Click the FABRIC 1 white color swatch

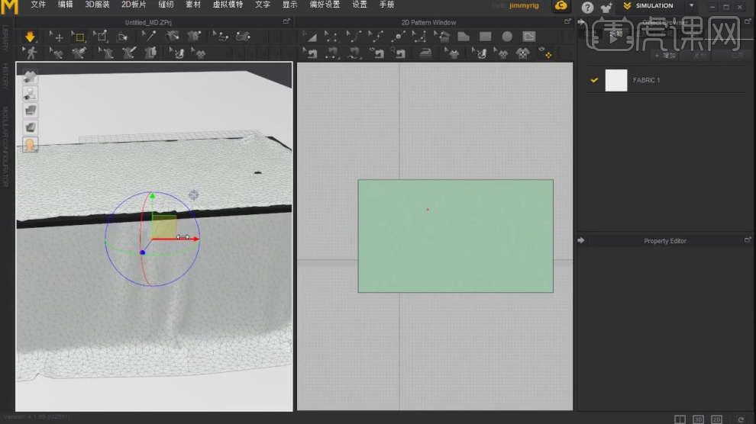pyautogui.click(x=616, y=80)
